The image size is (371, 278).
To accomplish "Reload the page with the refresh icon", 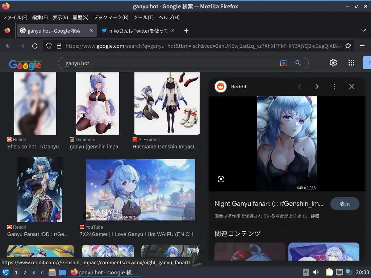I will click(35, 46).
